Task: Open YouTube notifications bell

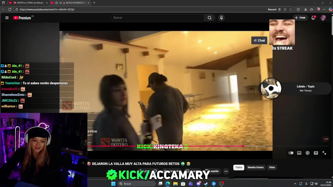Action: 313,18
